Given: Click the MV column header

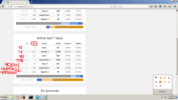Looking at the screenshot, I should (x=34, y=43).
